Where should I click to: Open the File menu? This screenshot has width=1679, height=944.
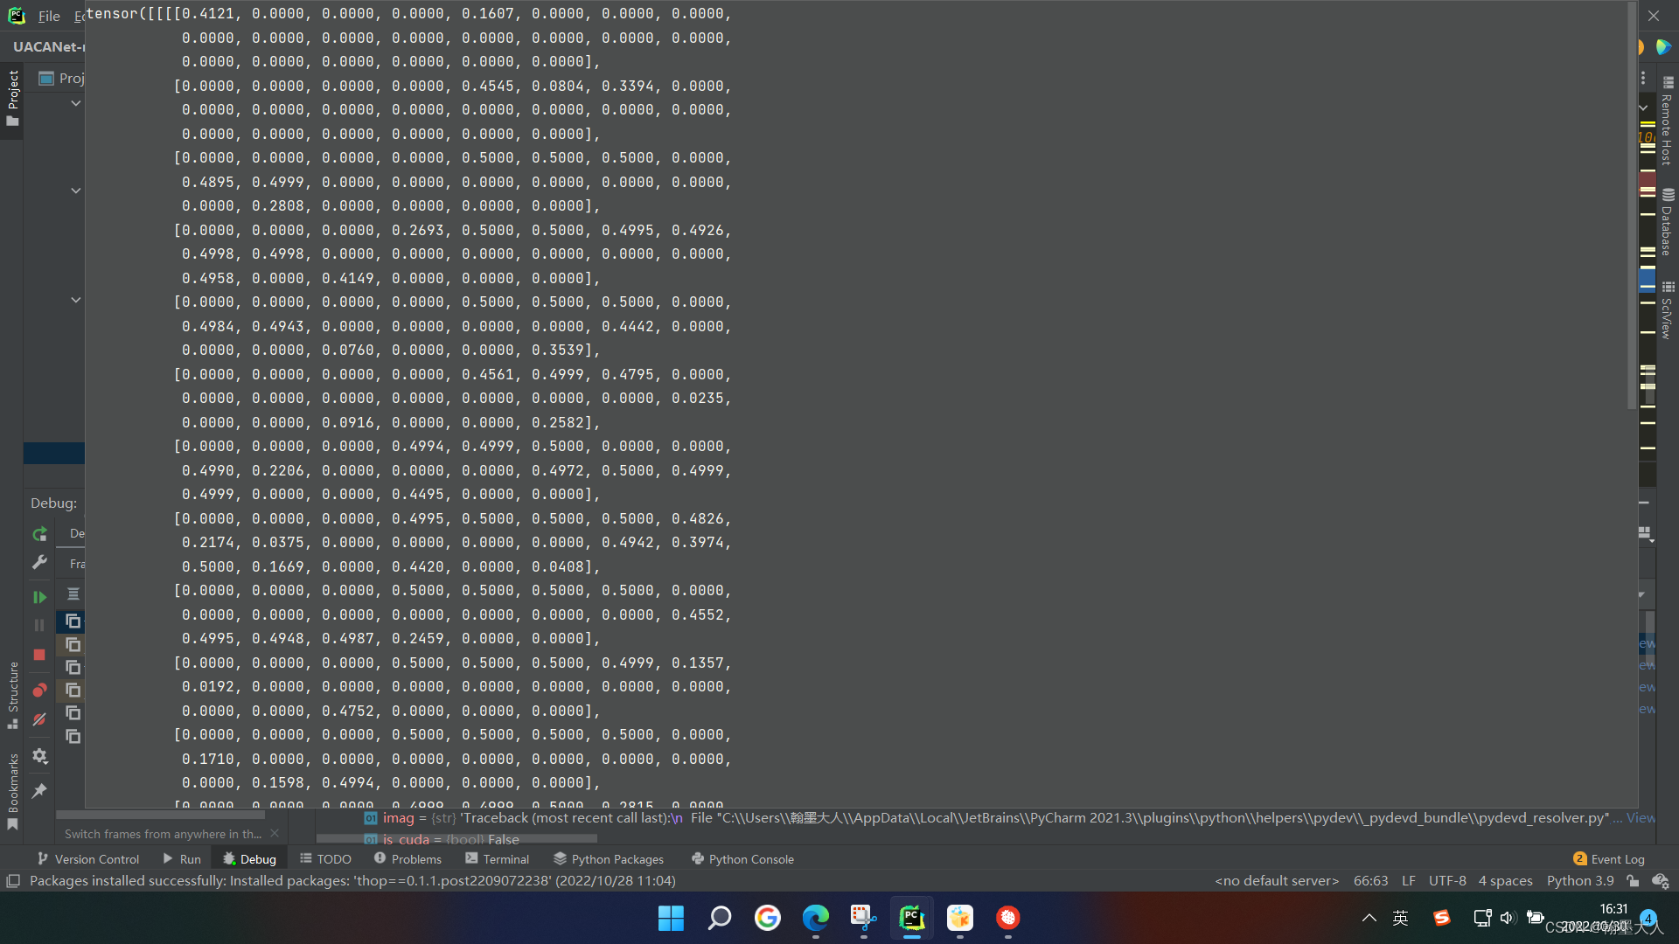click(49, 16)
